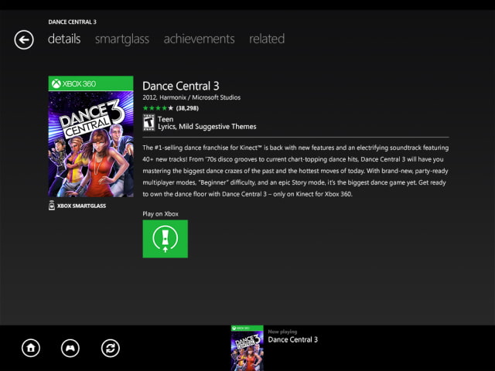Click the now playing Dance Central 3 title
This screenshot has height=371, width=495.
292,339
